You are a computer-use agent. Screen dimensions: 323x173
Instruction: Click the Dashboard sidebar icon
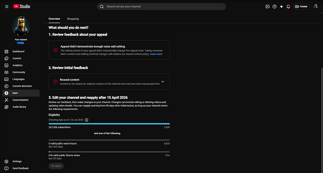tap(7, 51)
